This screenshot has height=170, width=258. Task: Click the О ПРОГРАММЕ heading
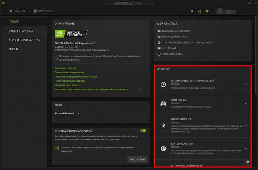pos(65,24)
